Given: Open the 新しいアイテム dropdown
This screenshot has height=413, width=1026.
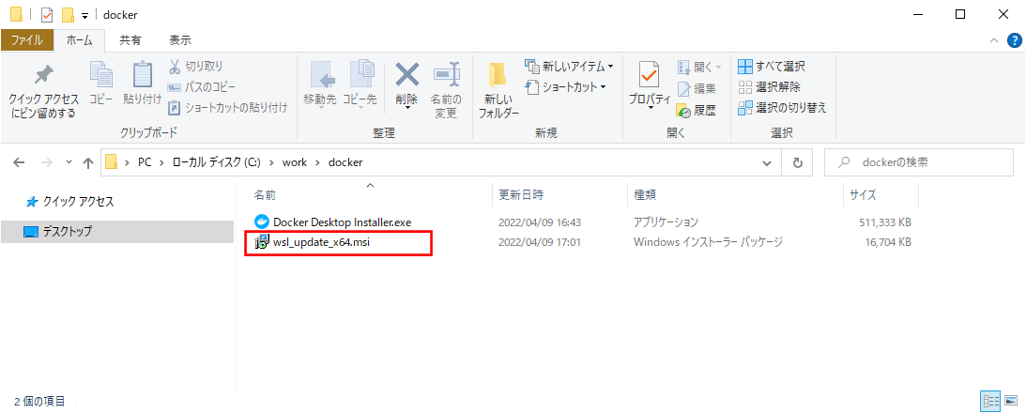Looking at the screenshot, I should click(569, 67).
